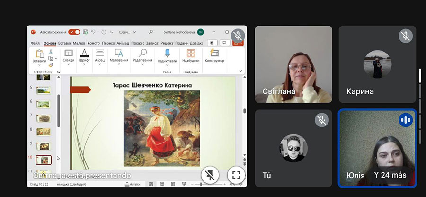Open the Шевч... file name dropdown

(x=127, y=32)
